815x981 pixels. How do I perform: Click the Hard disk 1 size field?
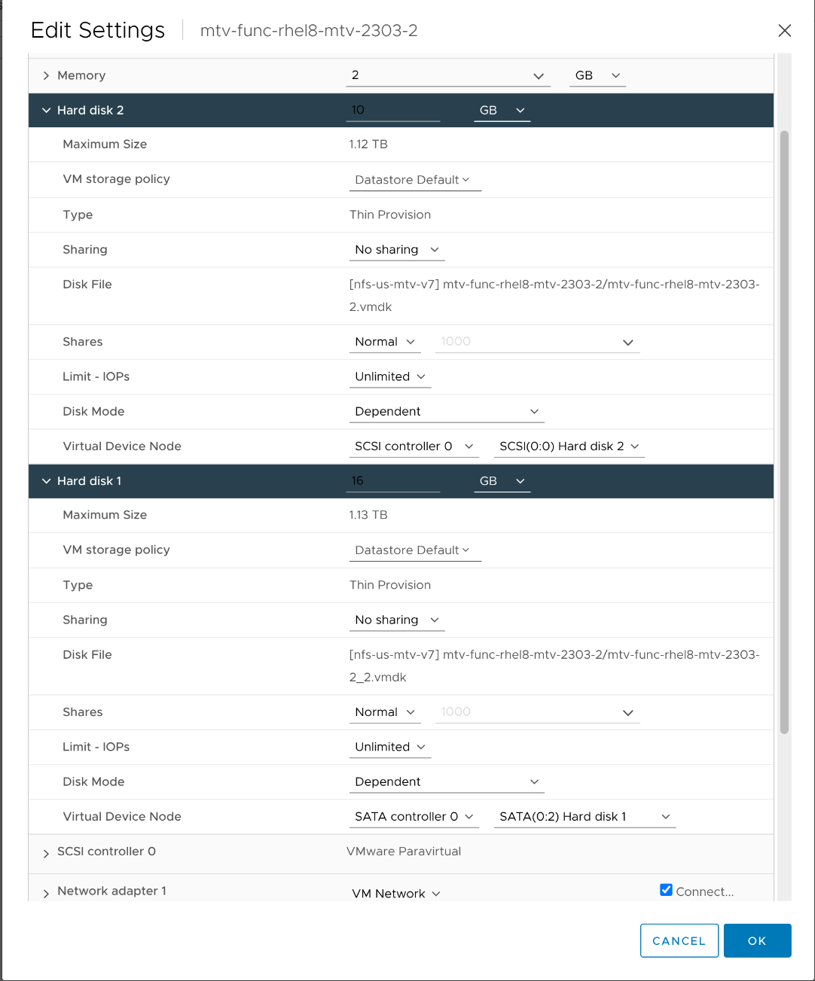(392, 481)
